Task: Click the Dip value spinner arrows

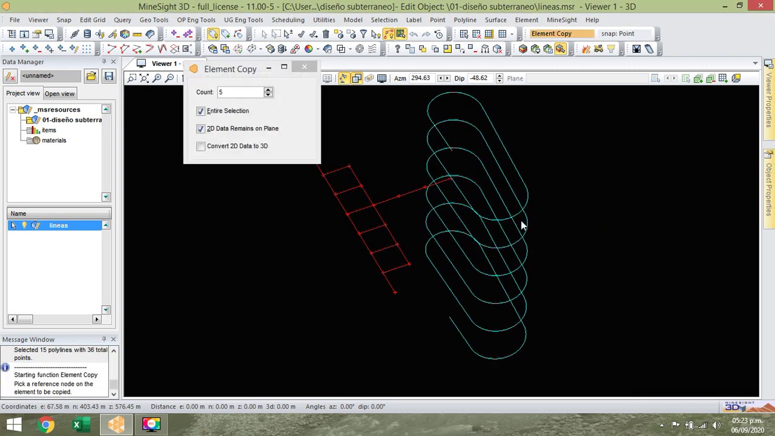Action: [x=499, y=78]
